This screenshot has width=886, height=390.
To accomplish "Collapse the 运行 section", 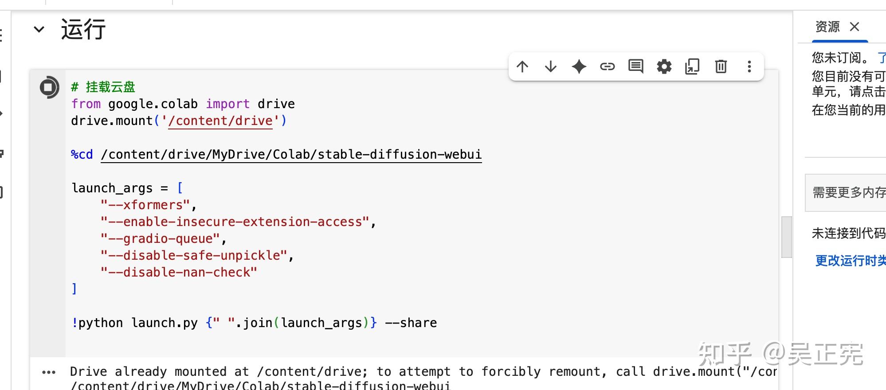I will (x=39, y=30).
